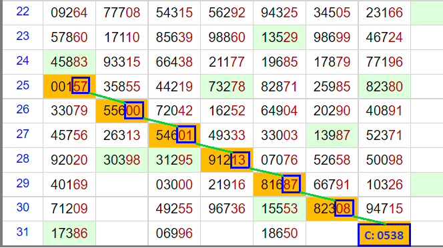Image resolution: width=443 pixels, height=248 pixels.
Task: Select green cell 73278
Action: pos(227,87)
